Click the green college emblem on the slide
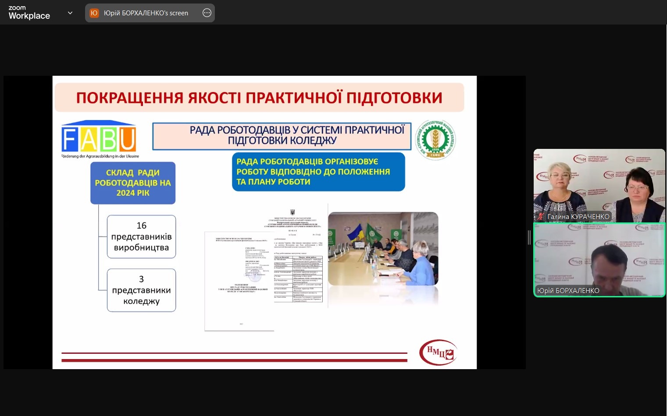Viewport: 667px width, 416px height. (435, 140)
